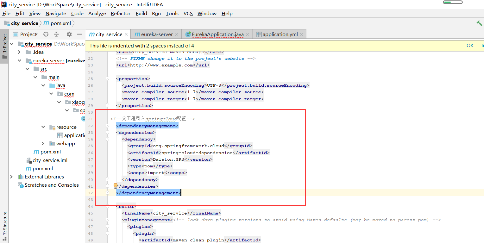Collapse the java folder
Viewport: 484px width, 243px height.
43,85
